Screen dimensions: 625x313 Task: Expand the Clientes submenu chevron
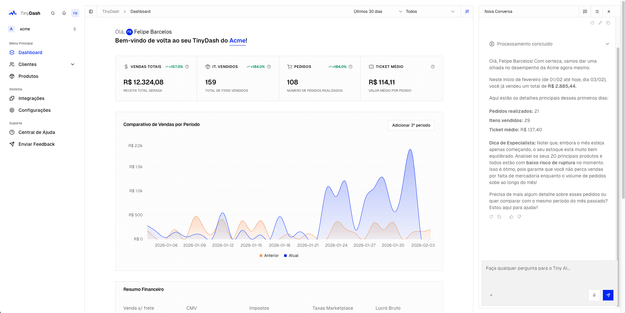pyautogui.click(x=73, y=64)
